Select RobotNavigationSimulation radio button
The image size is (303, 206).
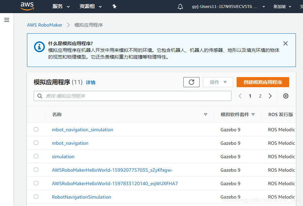[x=36, y=197]
